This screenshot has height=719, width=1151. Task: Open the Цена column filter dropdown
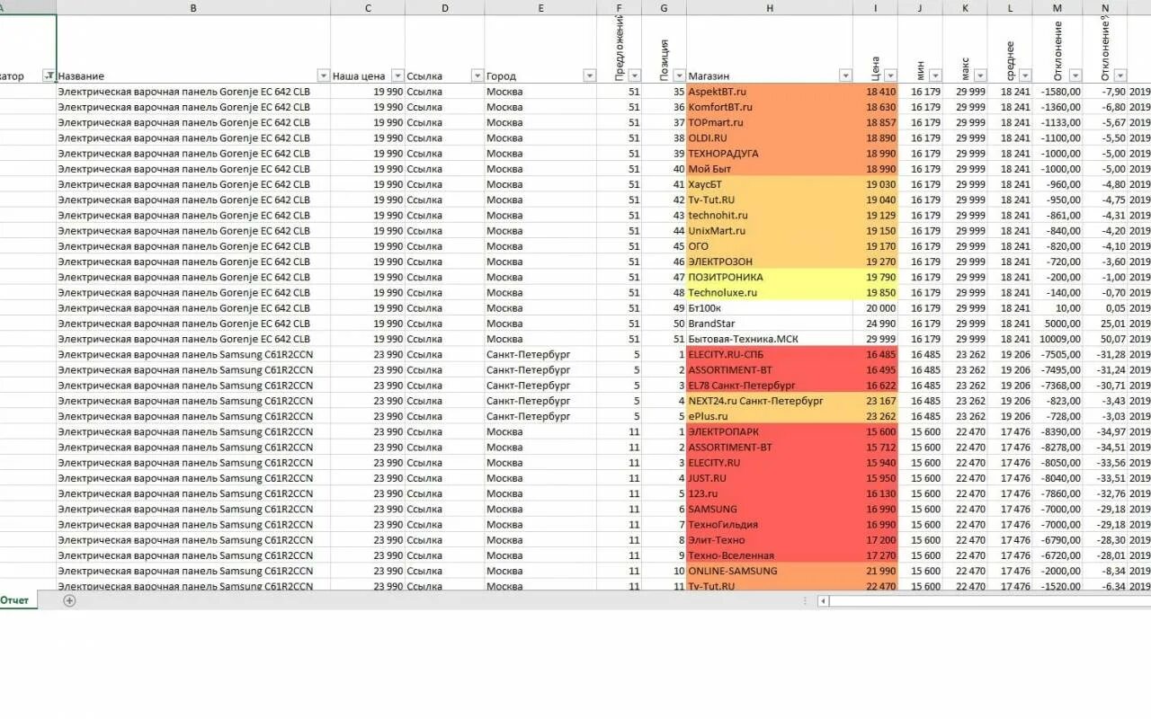coord(890,76)
